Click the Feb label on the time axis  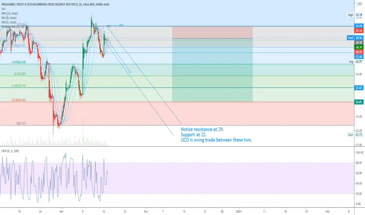click(327, 211)
